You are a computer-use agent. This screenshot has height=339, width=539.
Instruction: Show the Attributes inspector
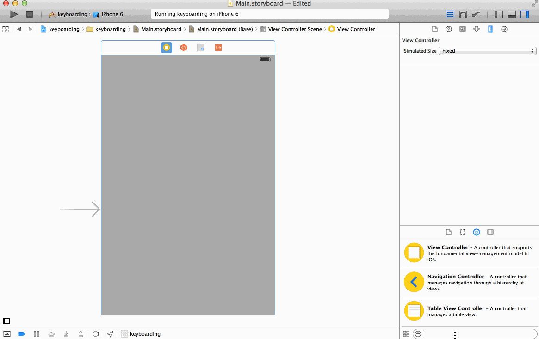(477, 29)
